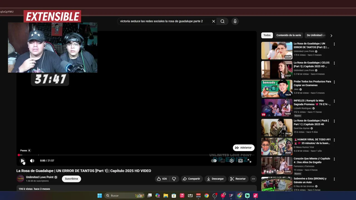356x200 pixels.
Task: Open options menu for Pack Part 1 video
Action: [x=334, y=121]
